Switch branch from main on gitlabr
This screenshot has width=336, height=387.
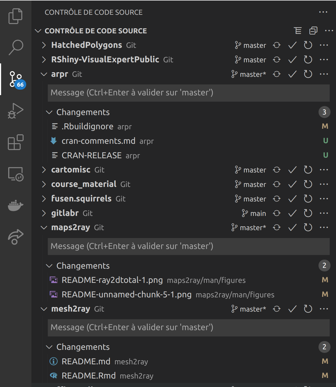coord(254,213)
